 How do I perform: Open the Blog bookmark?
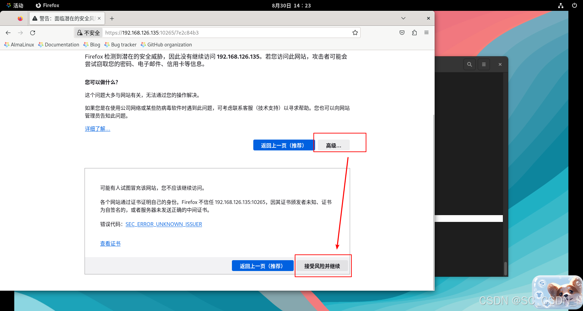point(92,45)
